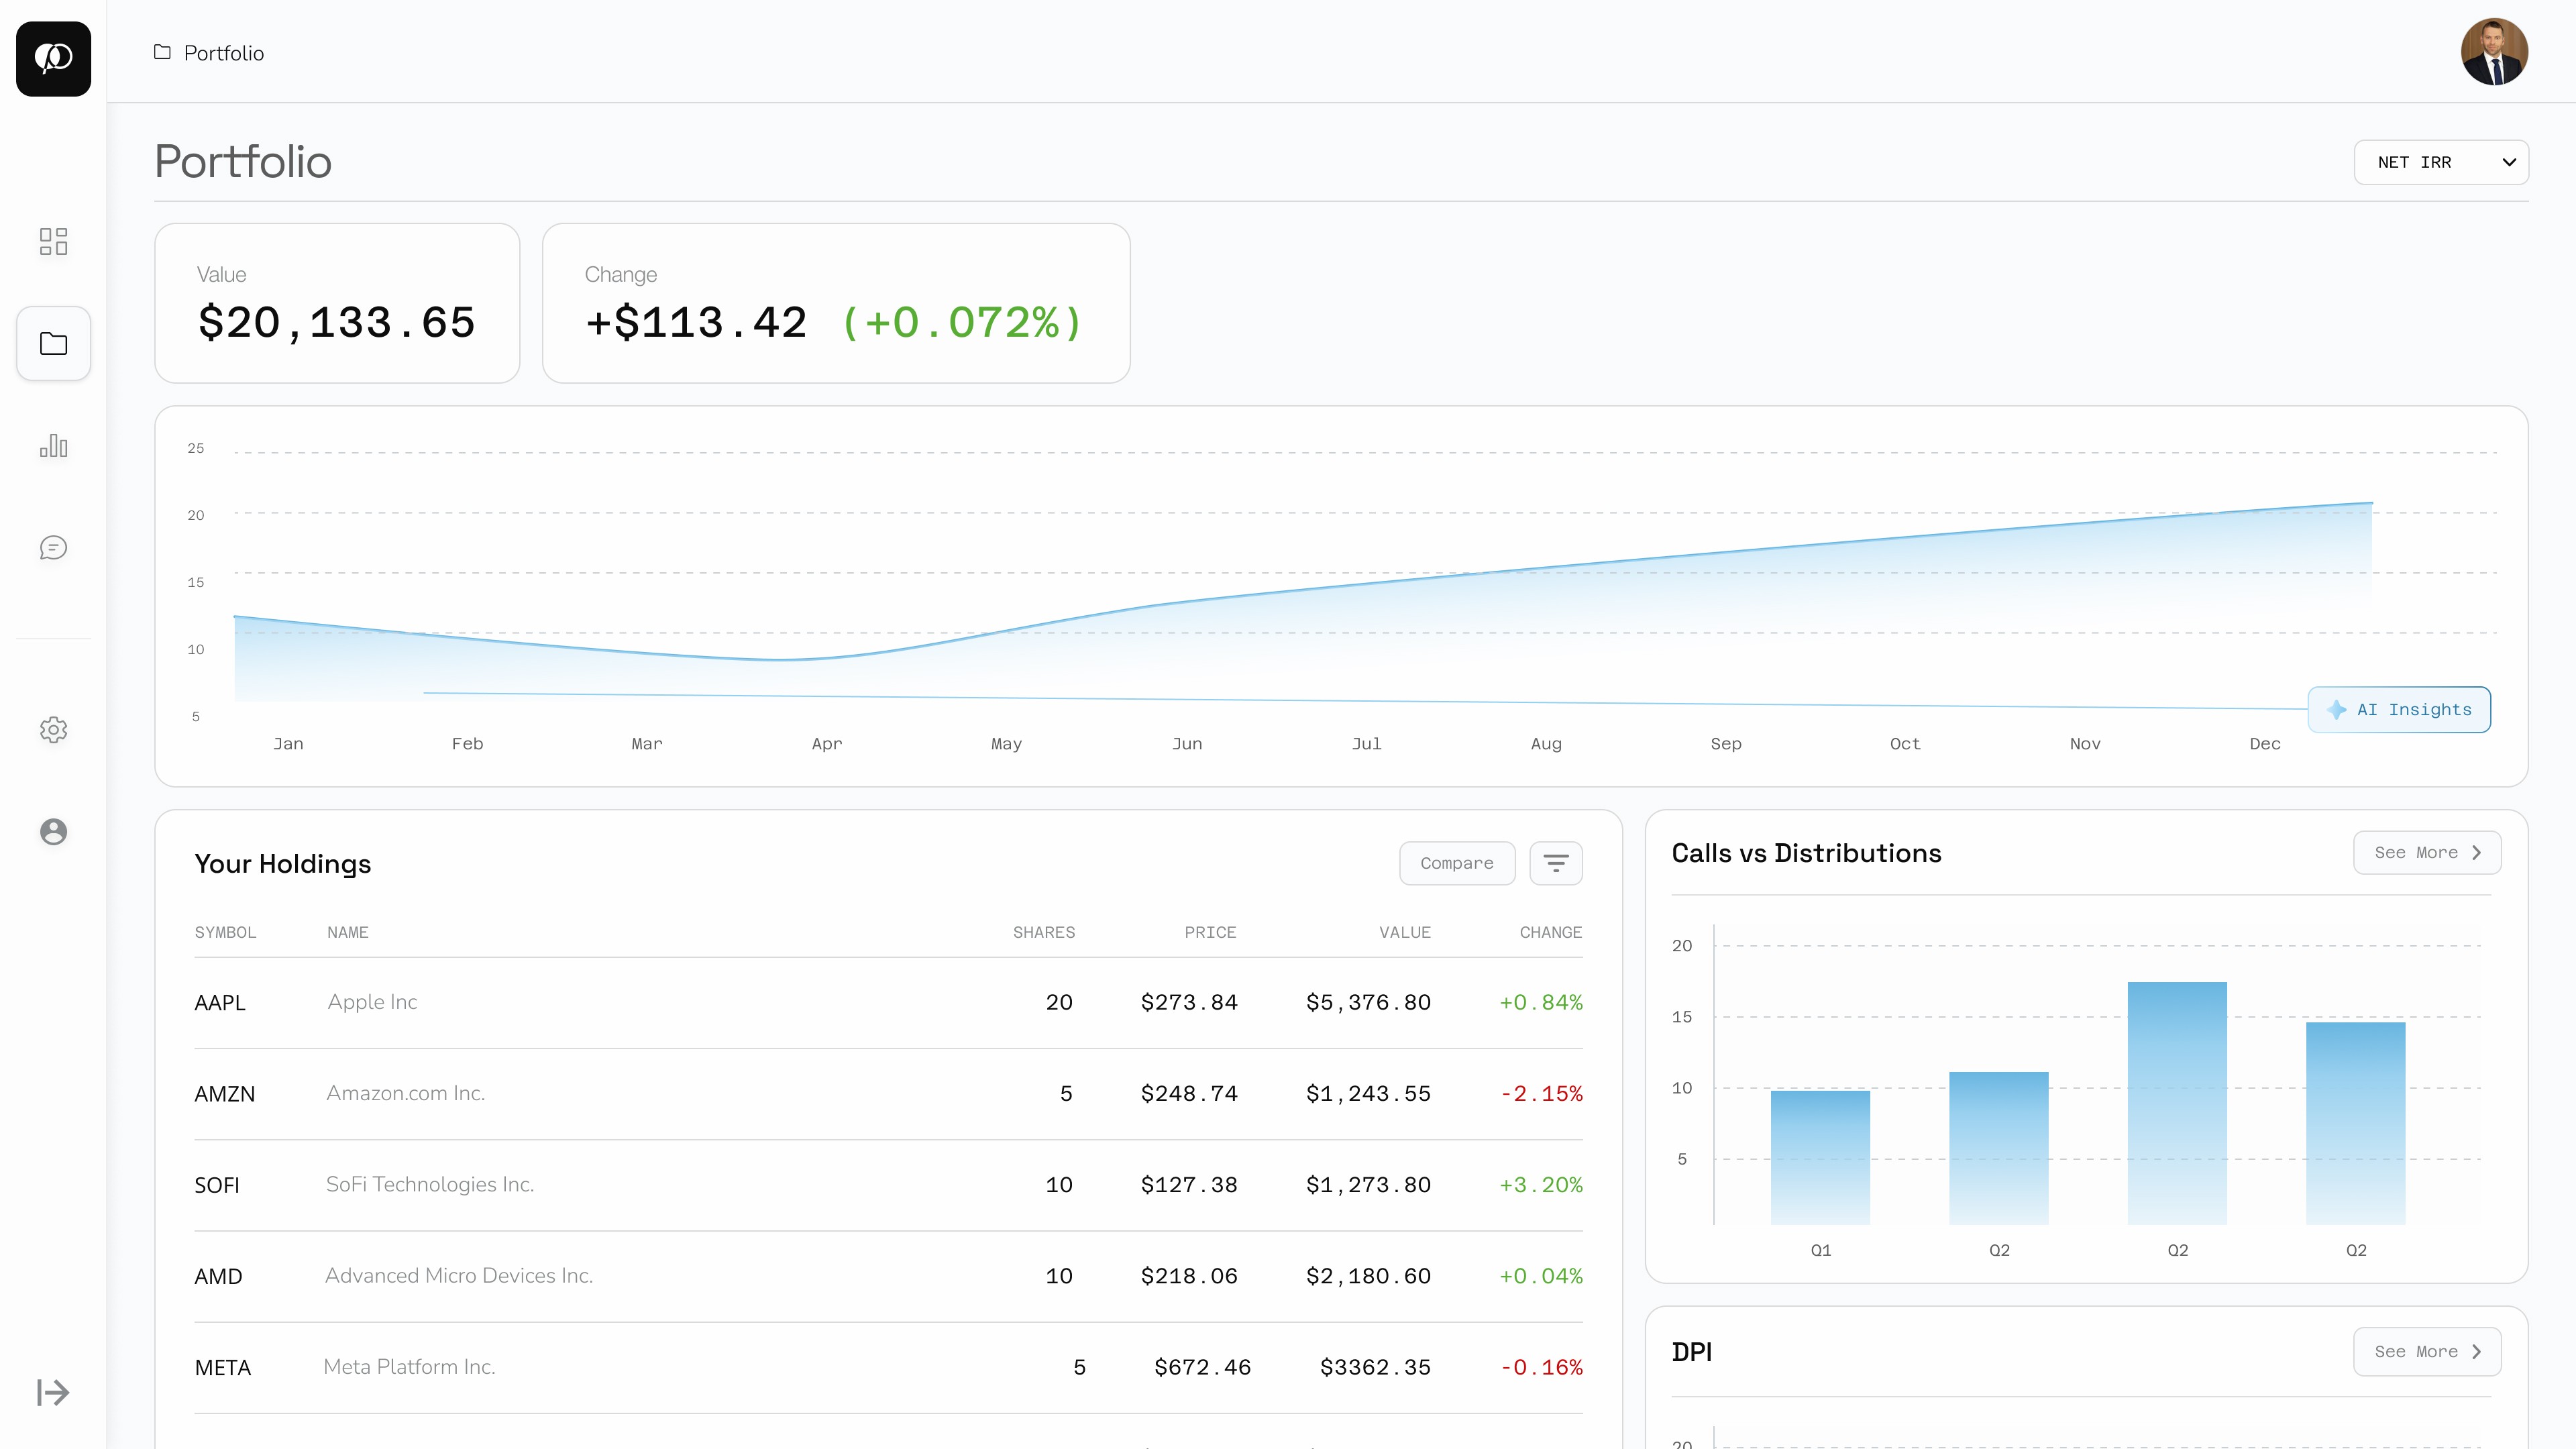This screenshot has width=2576, height=1449.
Task: Click the tallest bar in Calls chart
Action: 2176,1102
